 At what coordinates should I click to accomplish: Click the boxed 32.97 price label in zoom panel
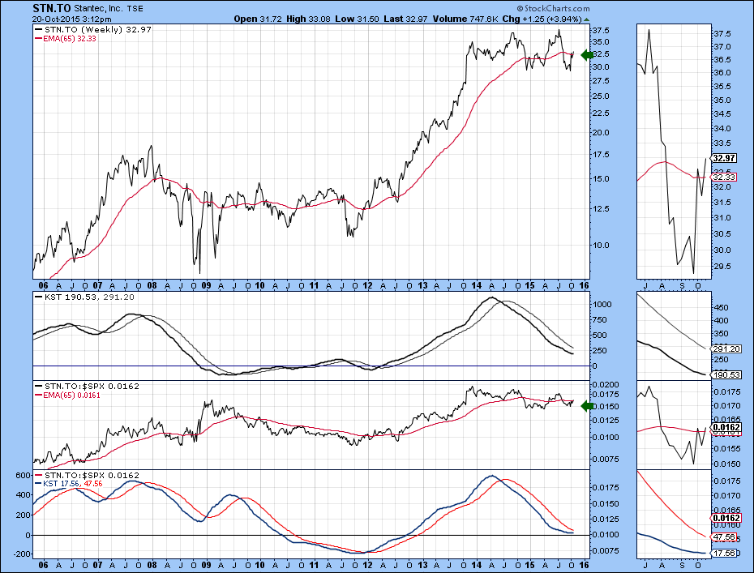[x=724, y=158]
